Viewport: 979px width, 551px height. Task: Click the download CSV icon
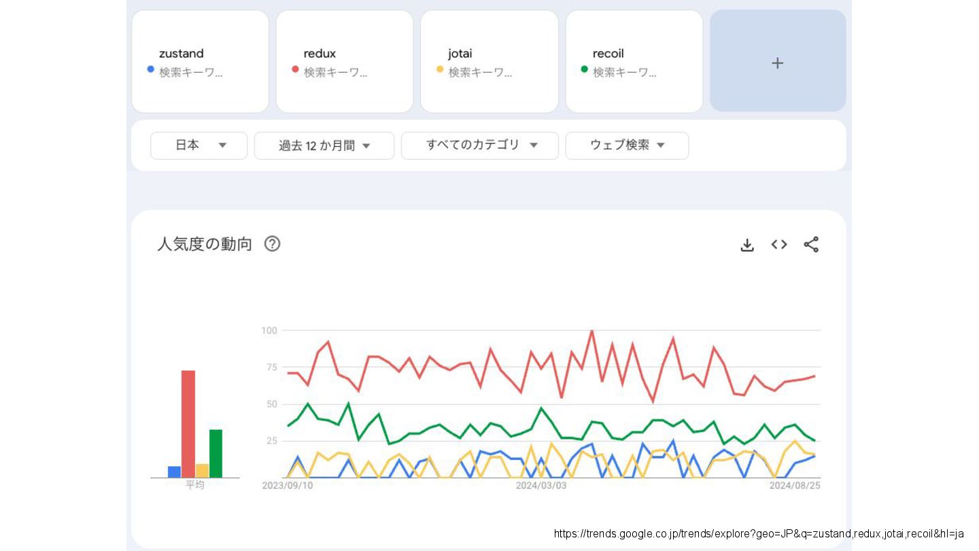[747, 245]
